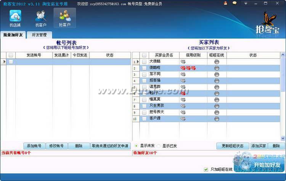286x181 pixels.
Task: Check the box for buyer 傻酷啦
Action: (144, 68)
